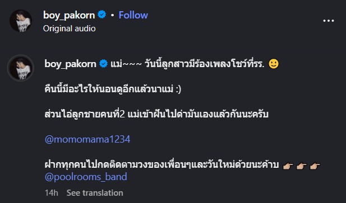
Task: Click the caption line ending with :)
Action: coord(113,89)
